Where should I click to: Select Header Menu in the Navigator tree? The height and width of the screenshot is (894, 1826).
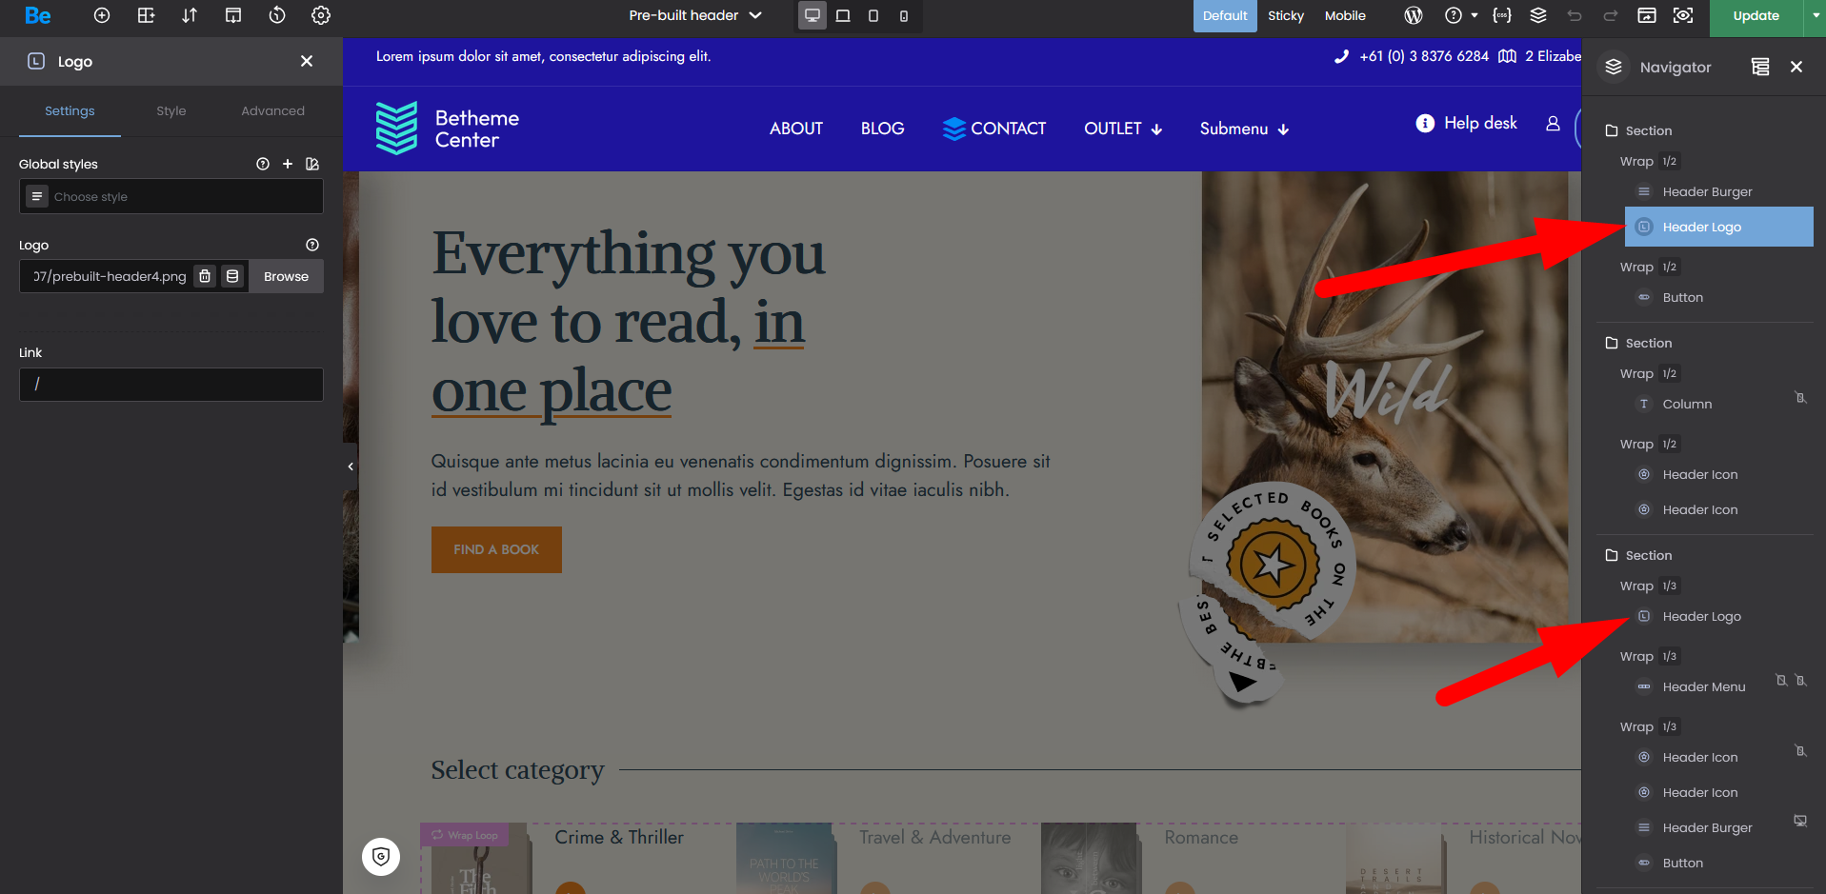(x=1703, y=687)
